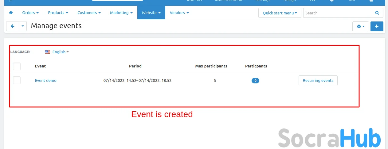Check the Event demo row checkbox
Image resolution: width=388 pixels, height=149 pixels.
[x=17, y=80]
